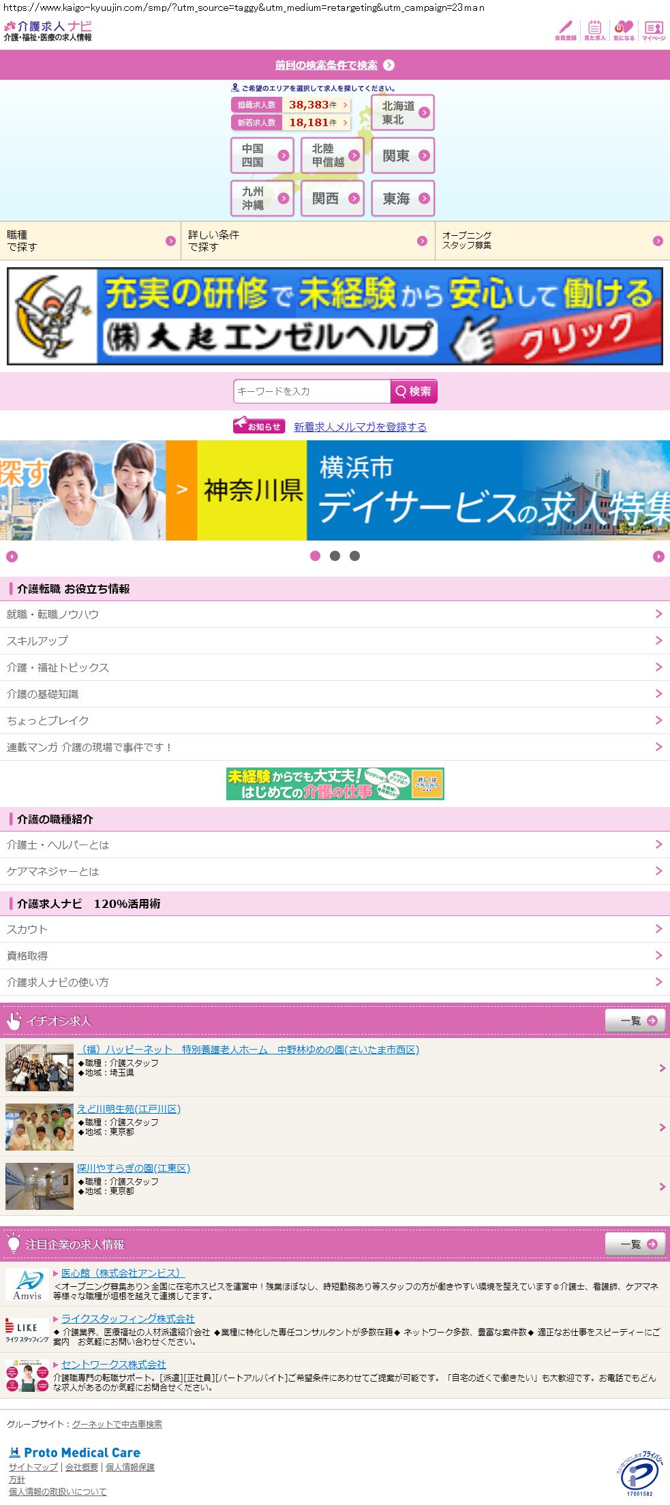670x1505 pixels.
Task: Click next arrow on banner carousel
Action: pos(658,556)
